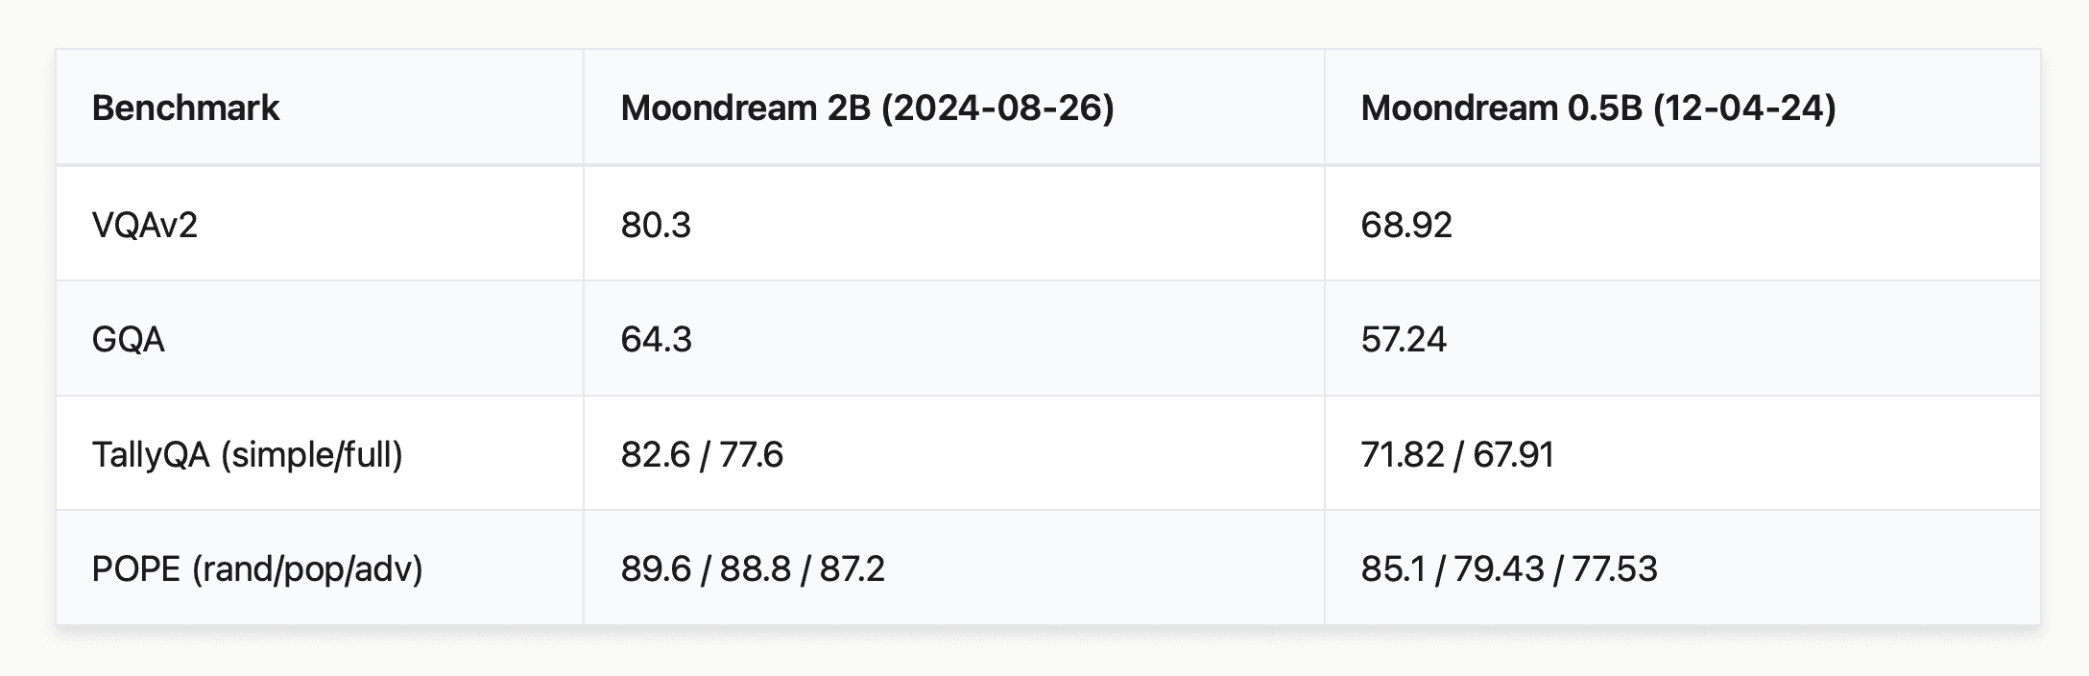
Task: Click the POPE (rand/pop/adv) row label
Action: click(257, 569)
